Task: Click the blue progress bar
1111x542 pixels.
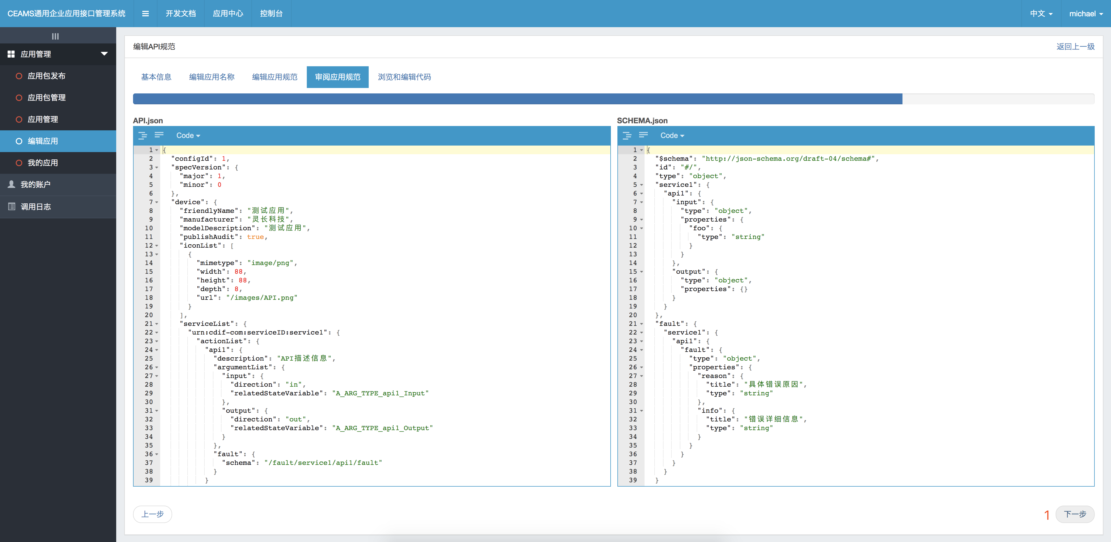Action: (517, 99)
